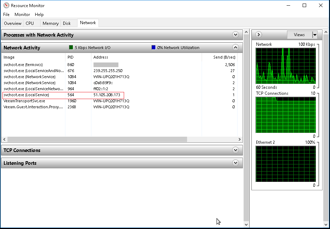
Task: Collapse the graphs pane with arrow button
Action: [x=259, y=35]
